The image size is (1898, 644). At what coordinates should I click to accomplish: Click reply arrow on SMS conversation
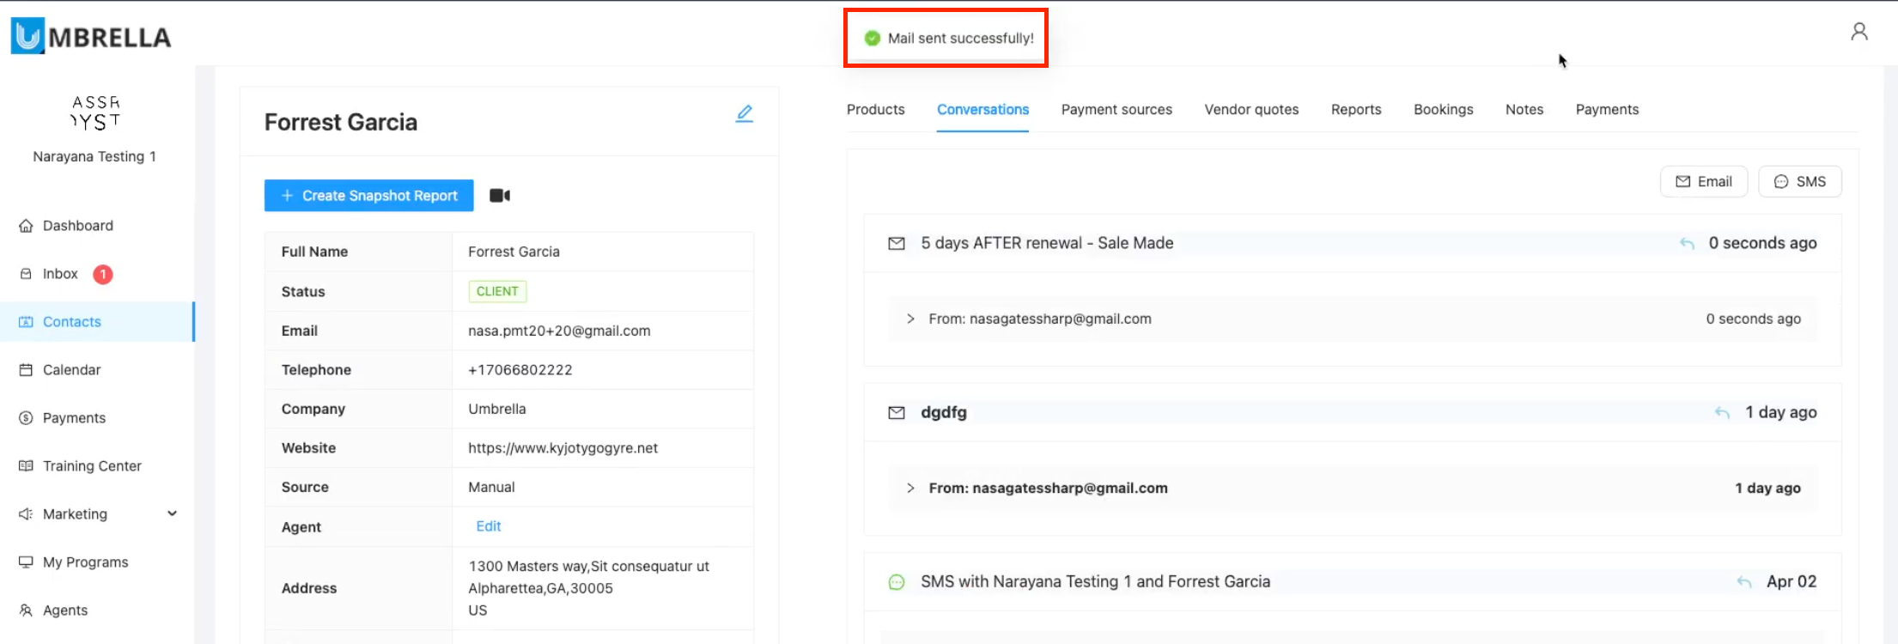point(1743,582)
